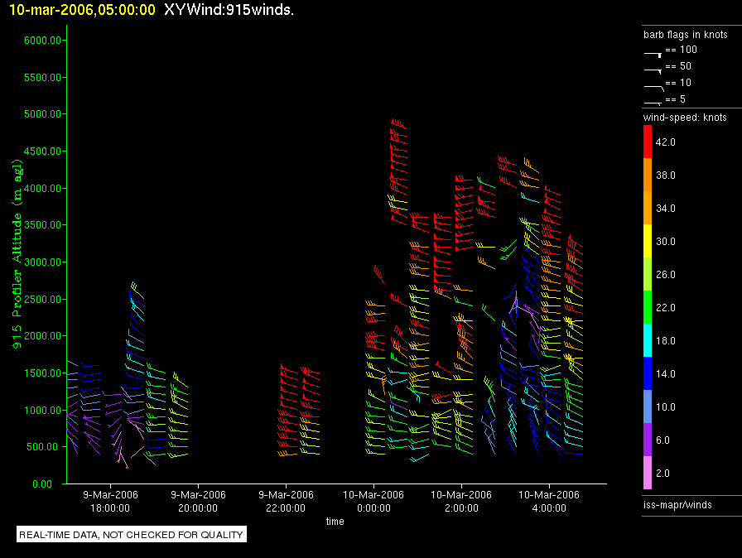Click the 10-Mar-2006 0:00:00 time axis tick
Viewport: 742px width, 558px height.
[x=373, y=501]
